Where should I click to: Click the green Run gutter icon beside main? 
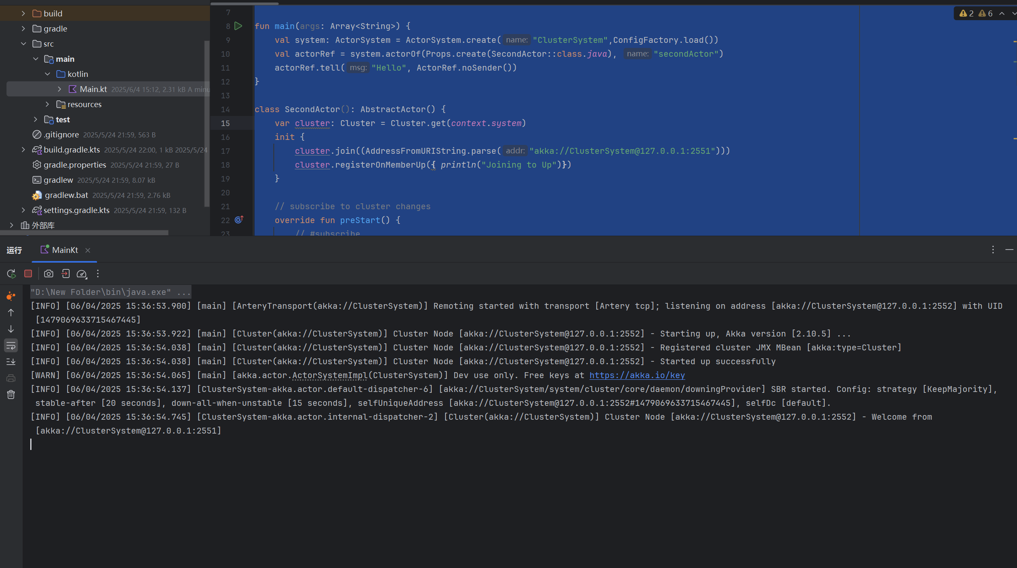(x=238, y=26)
